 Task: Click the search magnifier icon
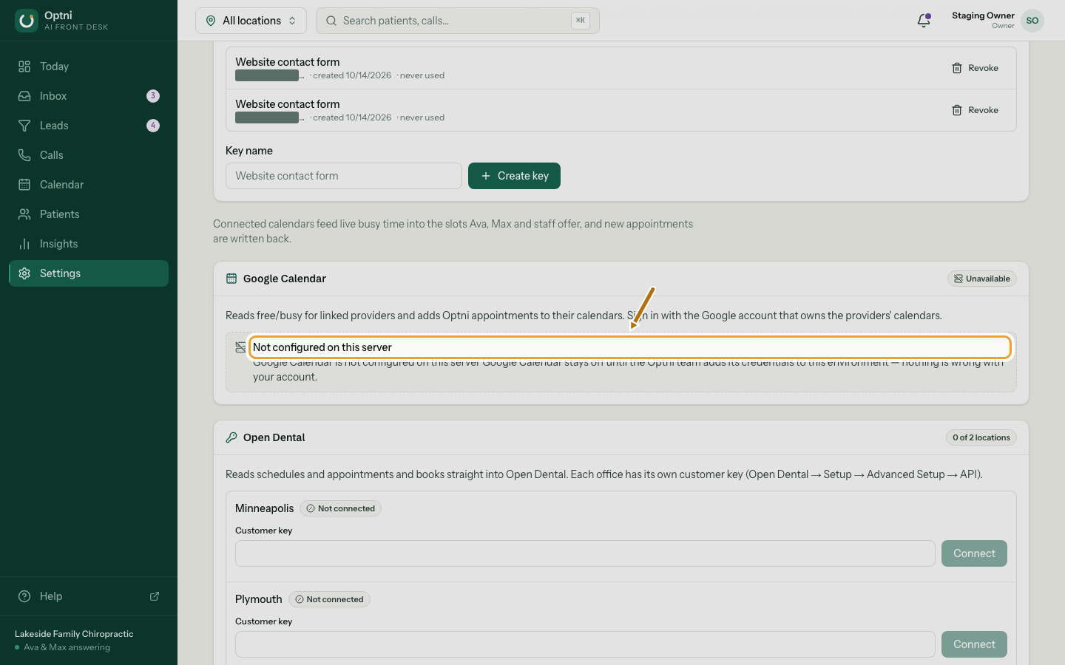(331, 21)
